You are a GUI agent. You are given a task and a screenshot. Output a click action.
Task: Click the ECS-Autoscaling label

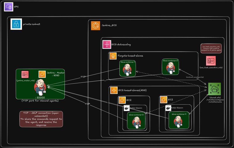[121, 45]
